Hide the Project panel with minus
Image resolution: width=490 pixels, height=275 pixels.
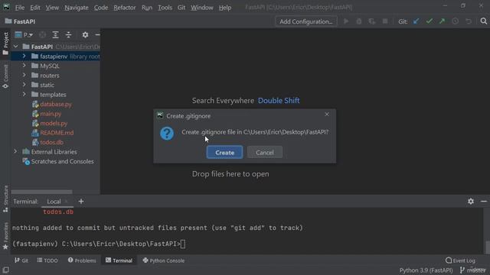pyautogui.click(x=97, y=34)
